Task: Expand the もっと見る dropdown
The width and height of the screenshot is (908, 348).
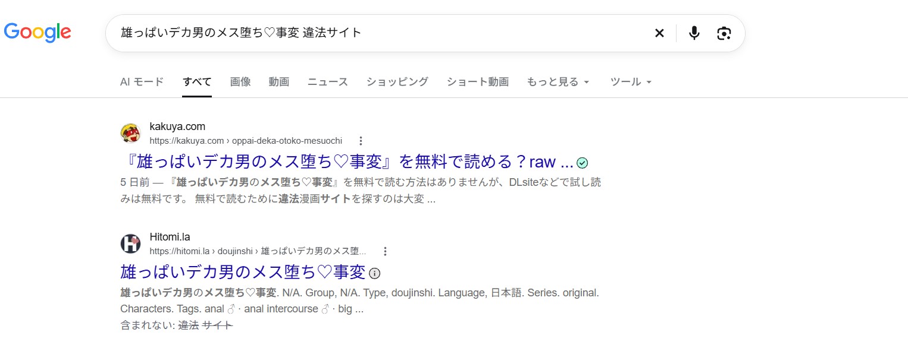Action: tap(558, 82)
